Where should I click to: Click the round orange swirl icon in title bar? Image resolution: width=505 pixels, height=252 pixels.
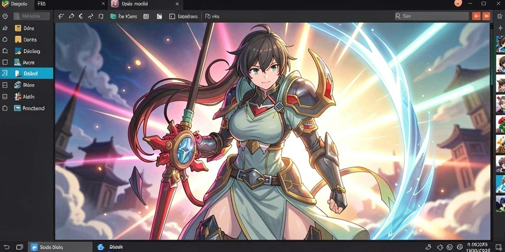[458, 3]
